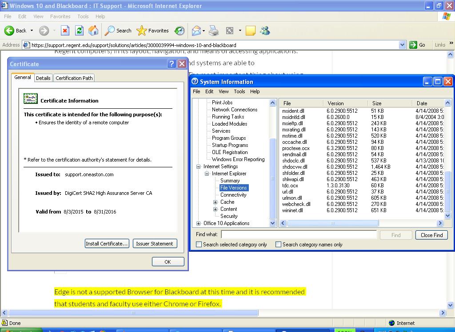Viewport: 455px width, 332px height.
Task: Refresh the page with the green arrows icon
Action: tap(79, 31)
